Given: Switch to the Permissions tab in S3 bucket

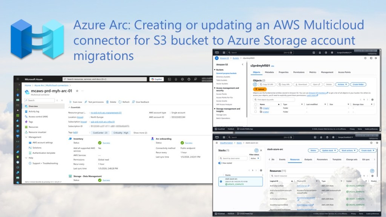Looking at the screenshot, I should pos(299,72).
